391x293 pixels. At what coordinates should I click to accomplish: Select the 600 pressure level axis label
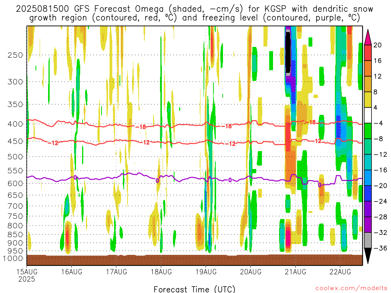[15, 184]
